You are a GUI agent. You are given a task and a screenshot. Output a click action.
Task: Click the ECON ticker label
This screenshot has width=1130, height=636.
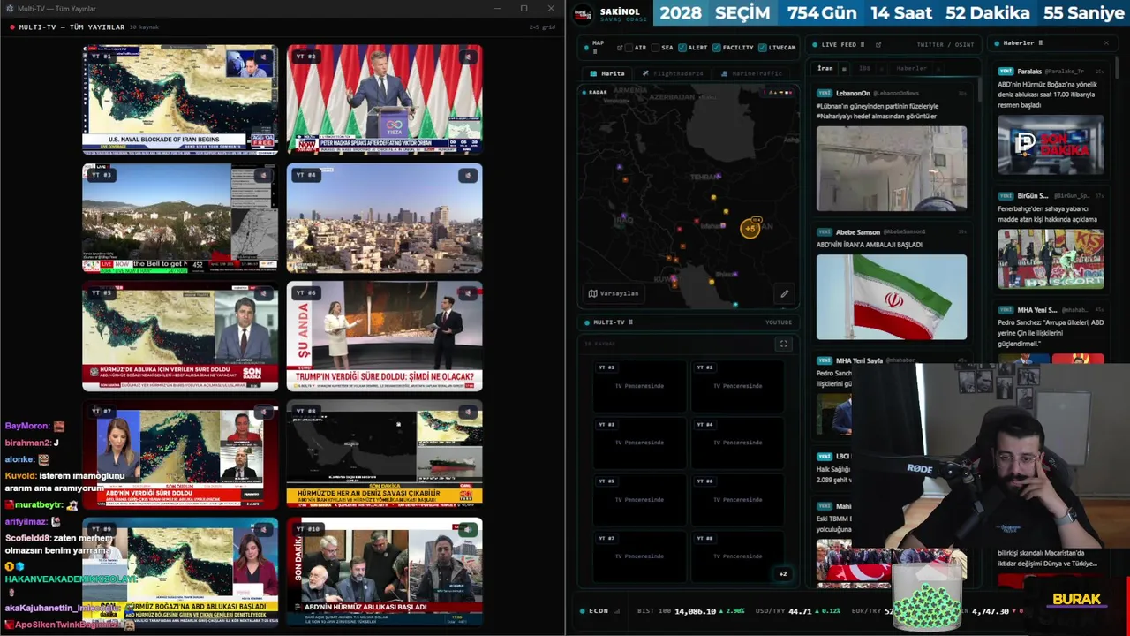click(599, 611)
